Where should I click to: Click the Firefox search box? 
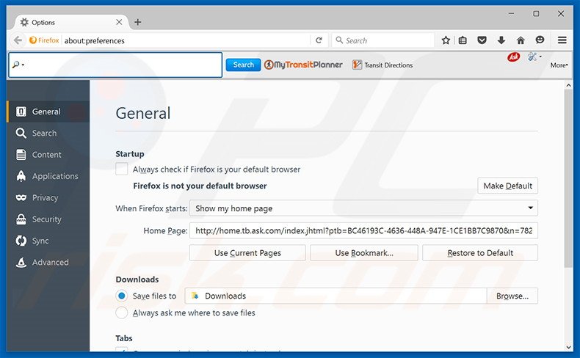pyautogui.click(x=383, y=40)
